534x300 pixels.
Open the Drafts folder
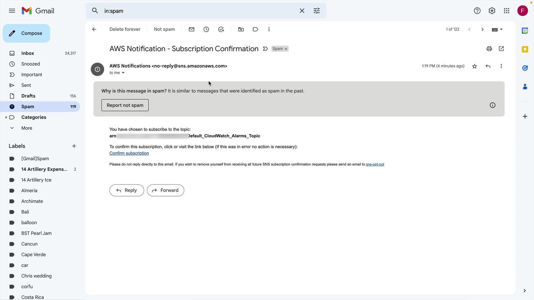click(x=28, y=96)
